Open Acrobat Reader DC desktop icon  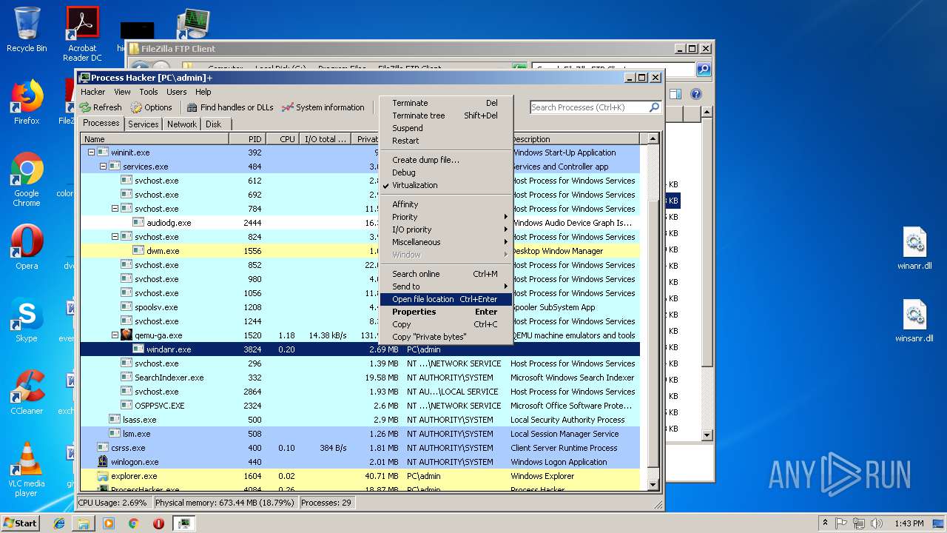pyautogui.click(x=82, y=34)
